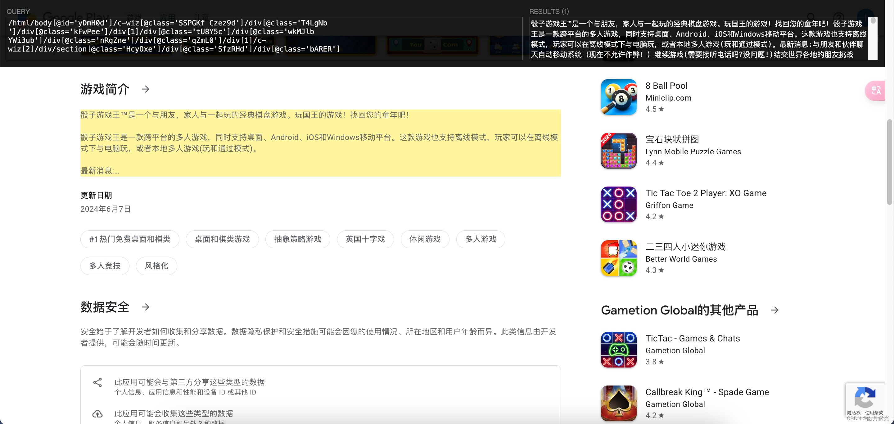Select the 多人竞技 tag chip

105,266
